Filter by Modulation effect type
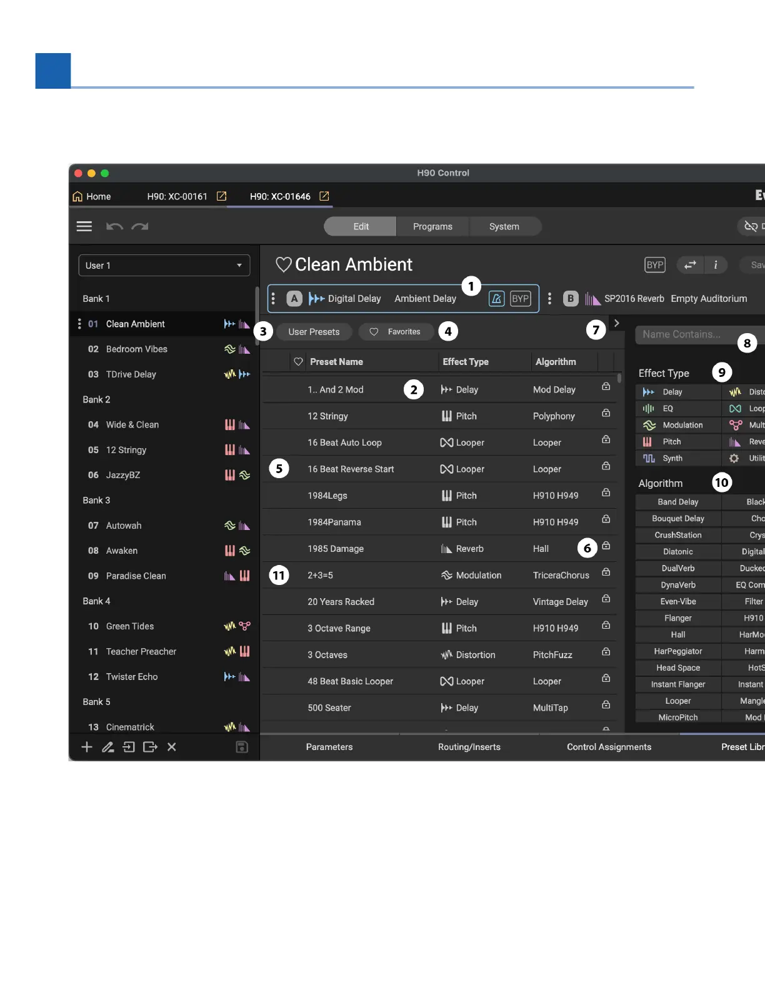This screenshot has width=765, height=990. [x=679, y=425]
